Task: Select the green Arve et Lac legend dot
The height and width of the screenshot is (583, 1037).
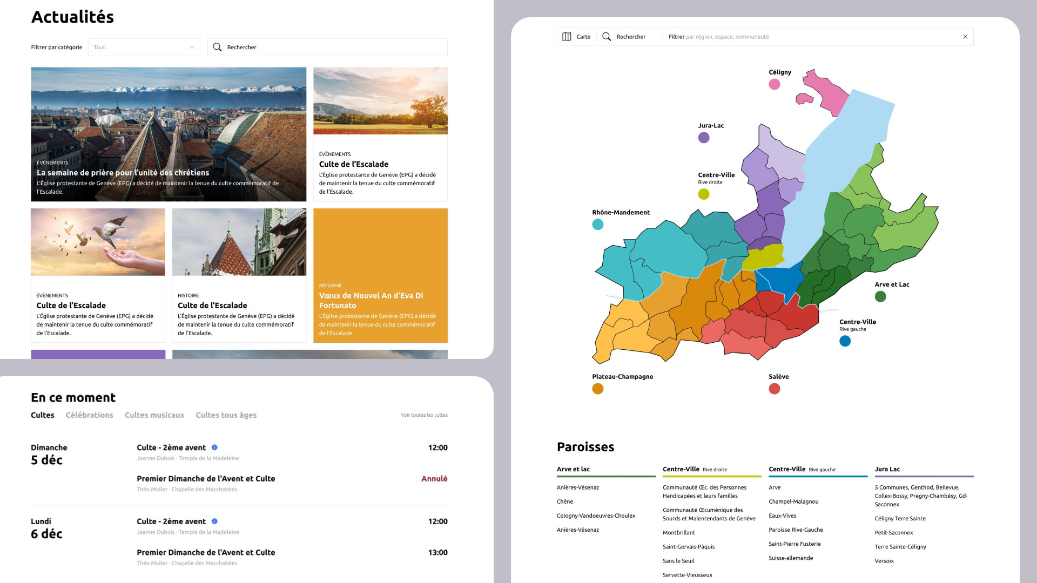Action: [880, 296]
